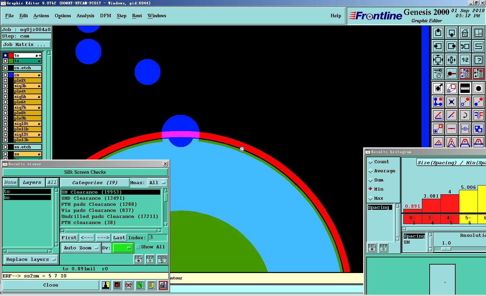Click the previous zoom undo icon
486x296 pixels.
(x=465, y=46)
